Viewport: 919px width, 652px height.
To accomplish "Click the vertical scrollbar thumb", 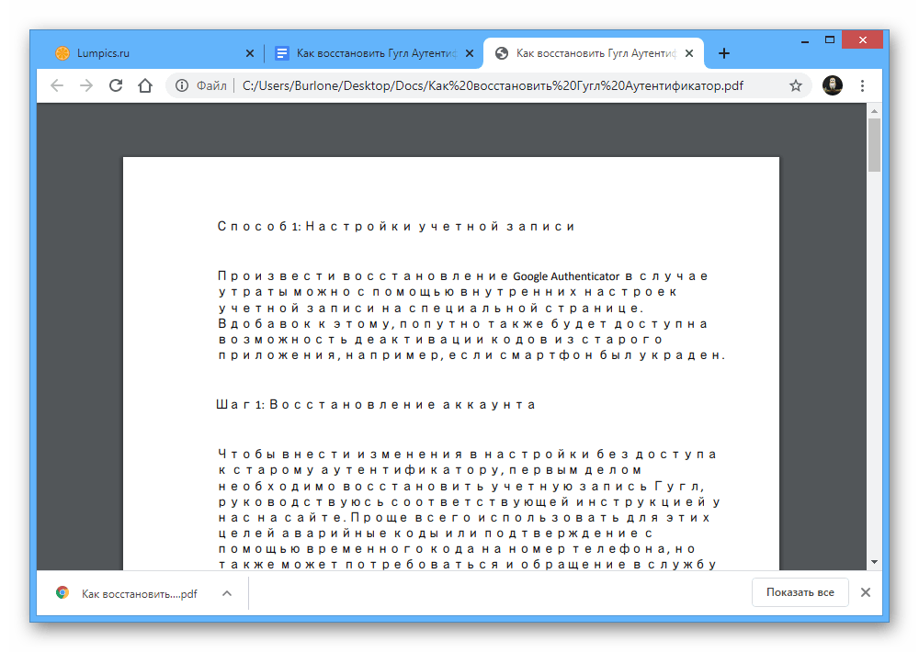I will click(874, 145).
